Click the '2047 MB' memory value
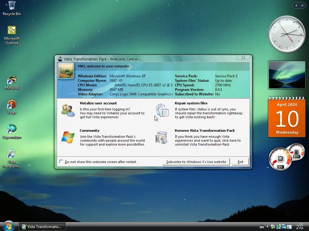 point(116,90)
